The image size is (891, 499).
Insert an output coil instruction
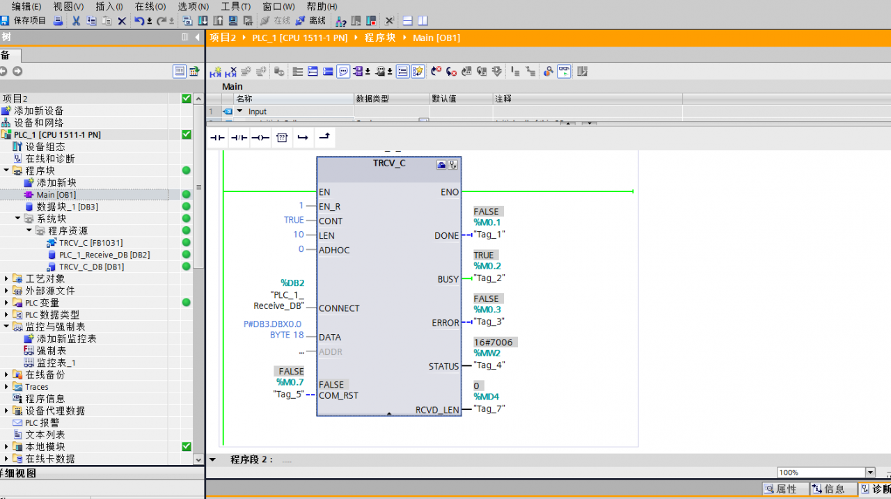click(x=260, y=138)
